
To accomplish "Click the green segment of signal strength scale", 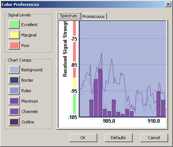I will (74, 104).
